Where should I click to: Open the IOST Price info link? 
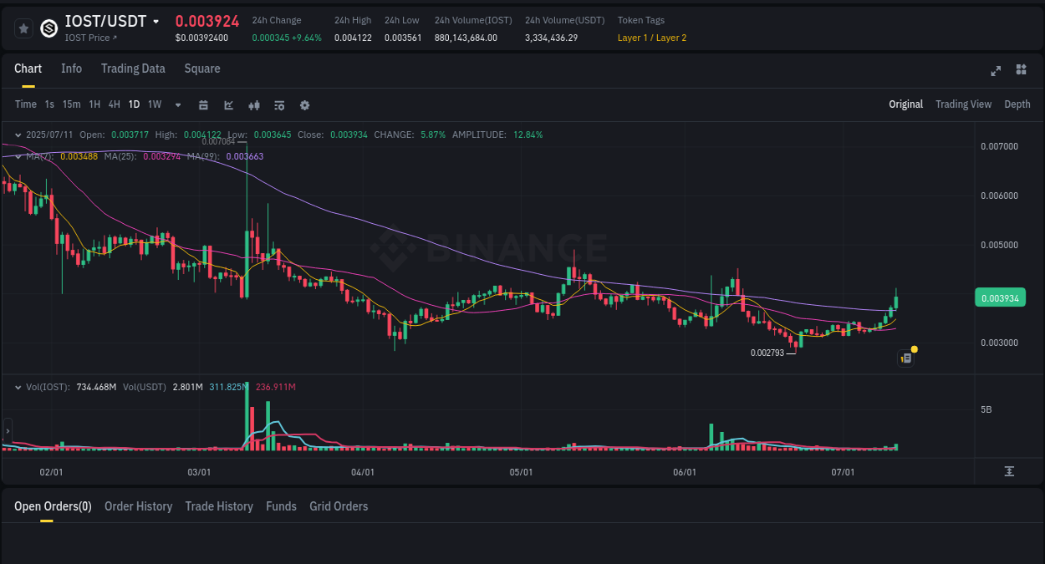tap(89, 37)
